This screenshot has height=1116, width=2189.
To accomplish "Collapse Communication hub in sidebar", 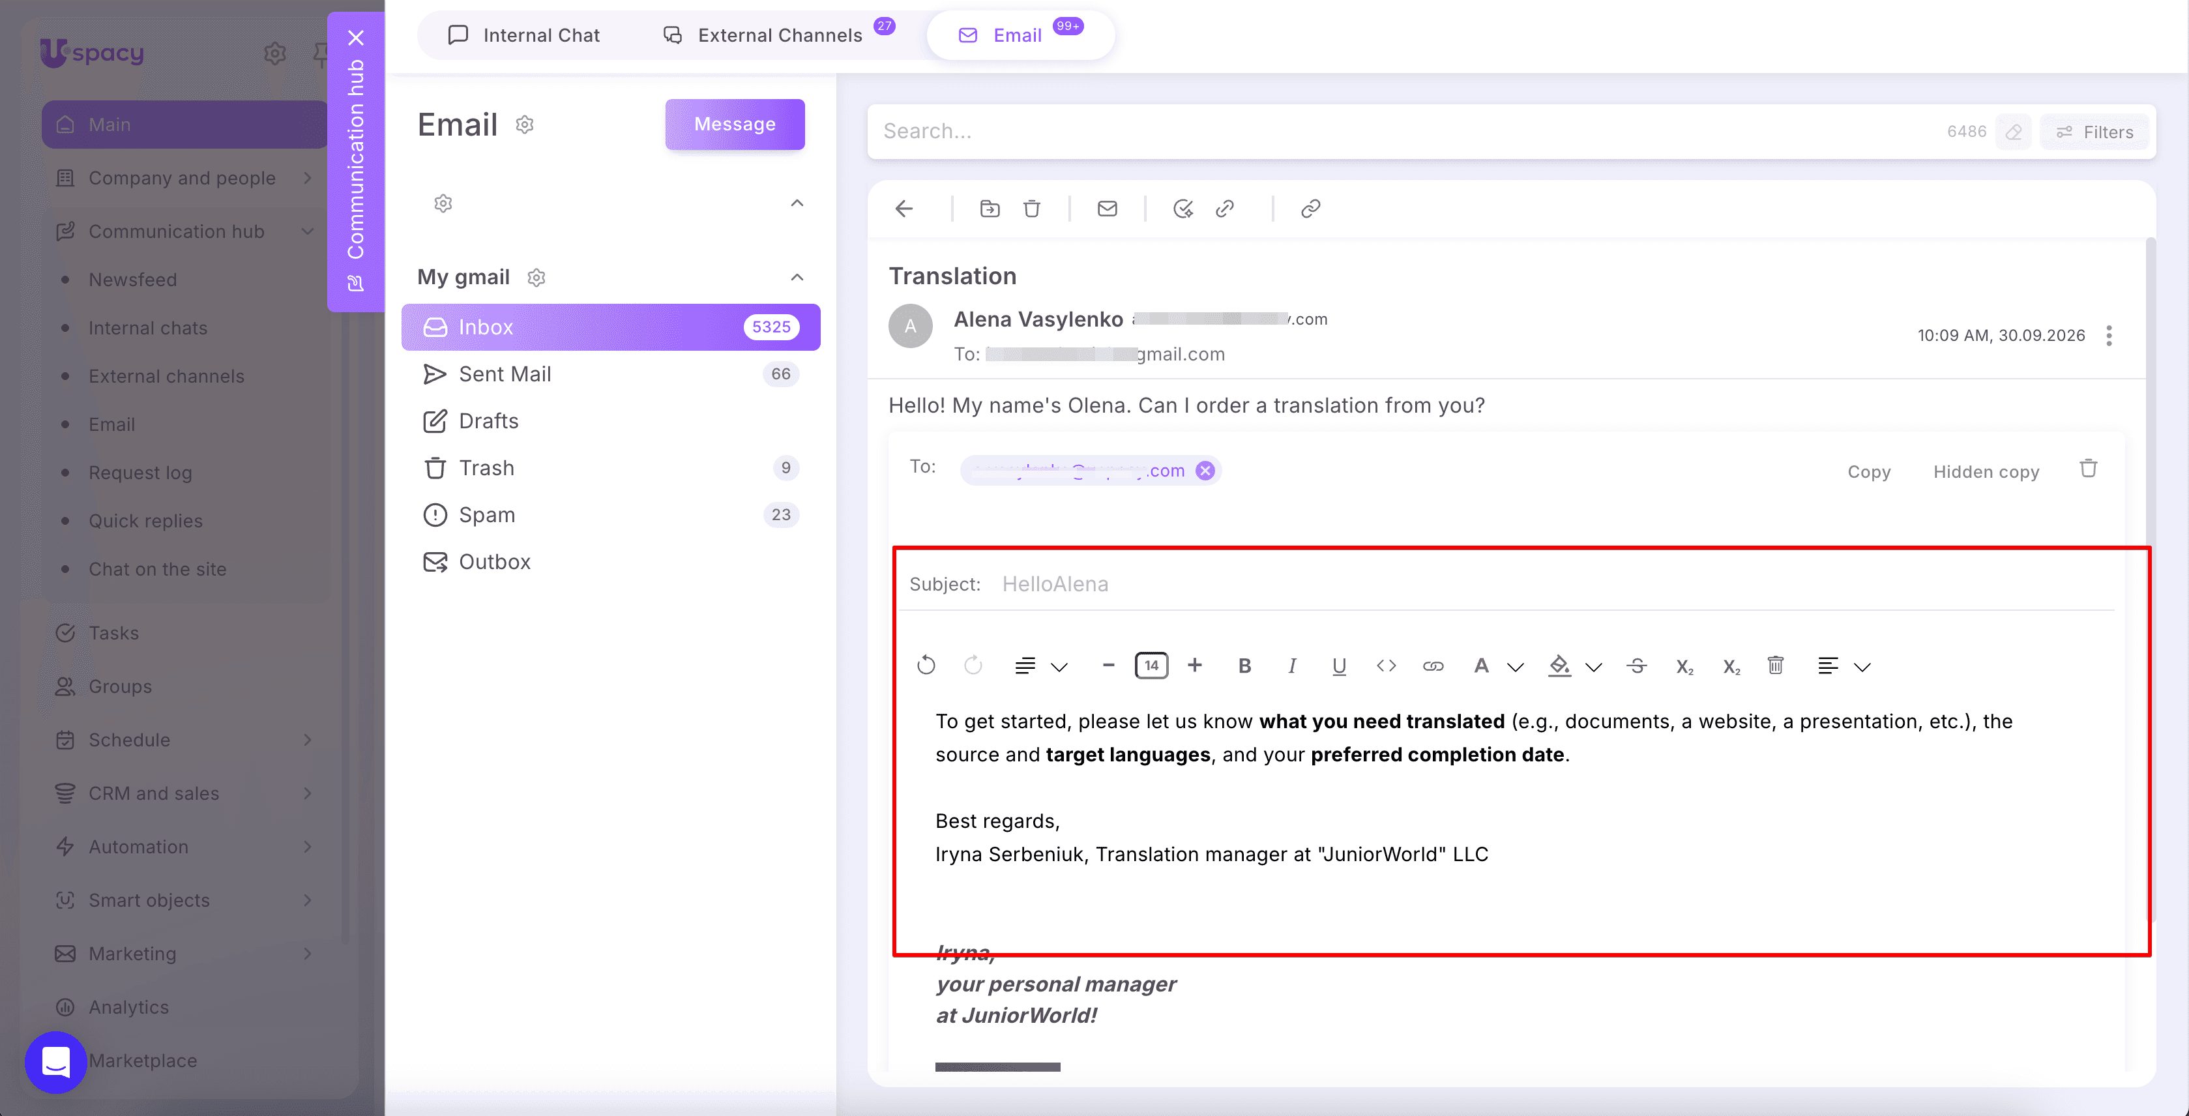I will 308,231.
